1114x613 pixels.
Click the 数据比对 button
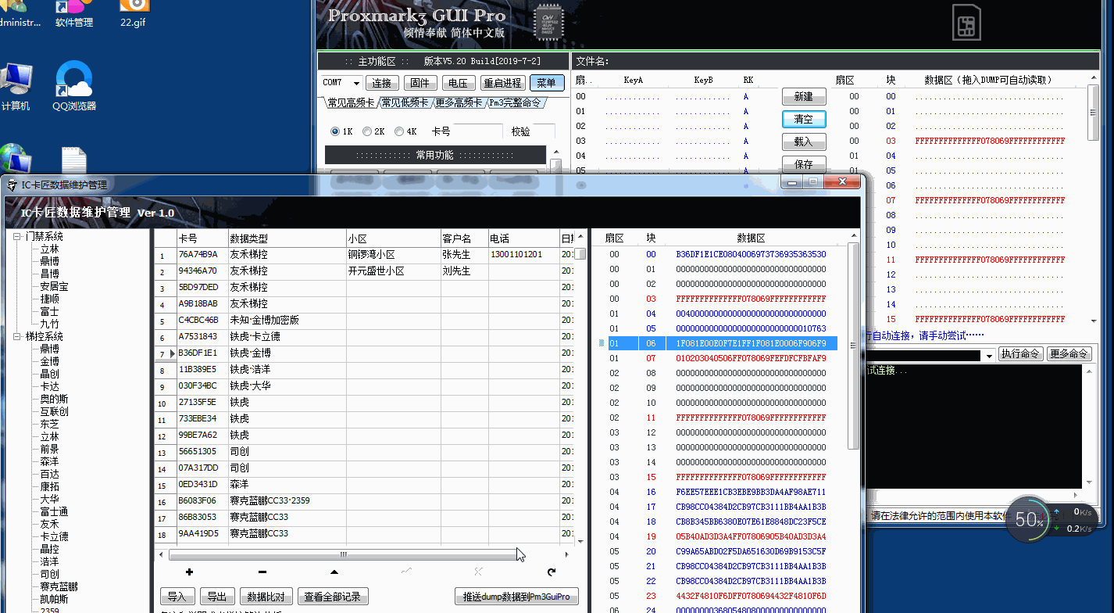point(266,597)
